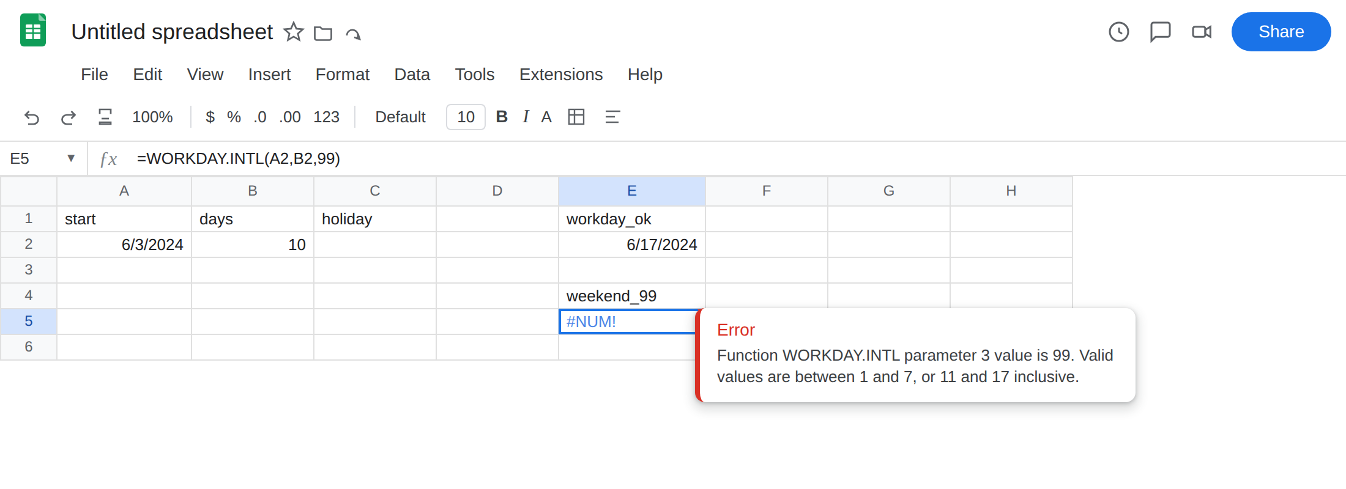Select row 5 header

click(x=29, y=322)
